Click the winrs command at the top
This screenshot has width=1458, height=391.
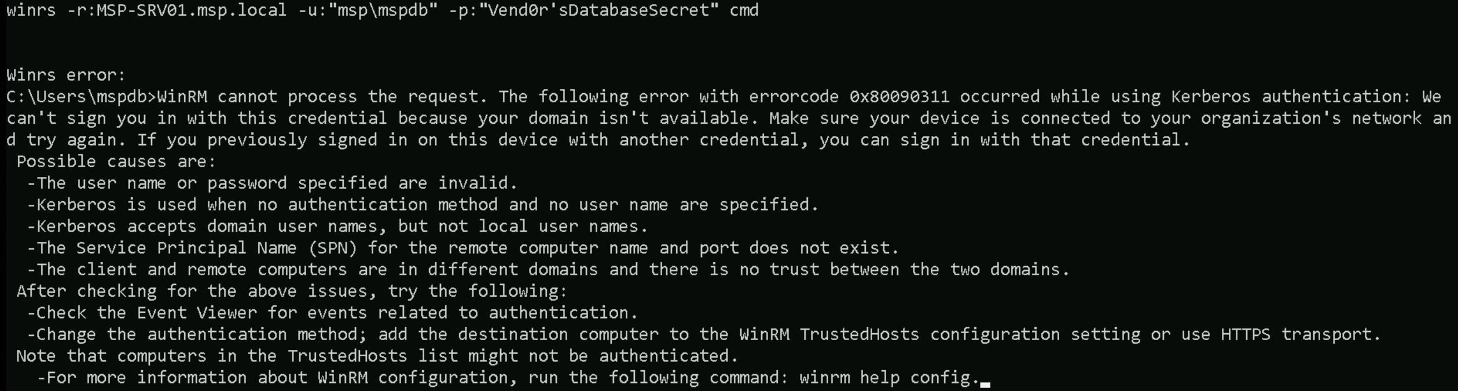(31, 10)
